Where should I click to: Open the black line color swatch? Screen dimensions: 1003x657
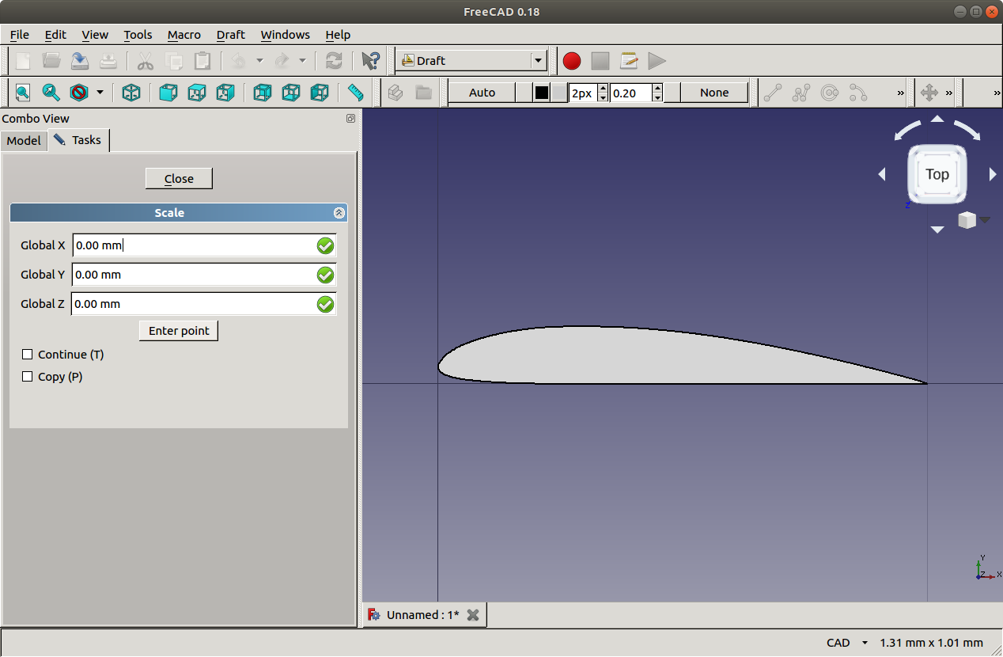pos(542,93)
